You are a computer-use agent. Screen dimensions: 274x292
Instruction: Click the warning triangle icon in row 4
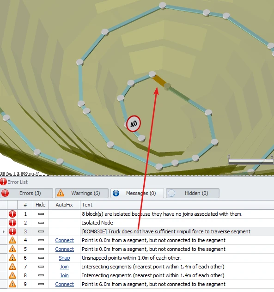[x=12, y=240]
